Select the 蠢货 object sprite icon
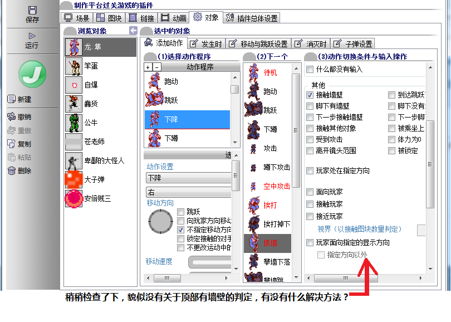Viewport: 451px width, 322px height. pyautogui.click(x=74, y=104)
